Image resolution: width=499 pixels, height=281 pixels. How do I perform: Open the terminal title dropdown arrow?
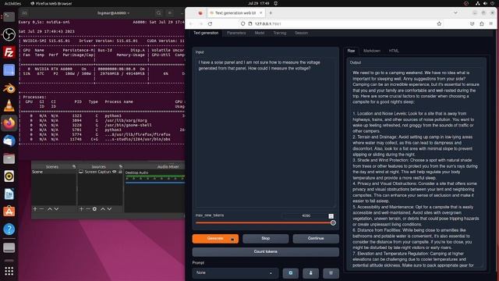click(x=128, y=13)
